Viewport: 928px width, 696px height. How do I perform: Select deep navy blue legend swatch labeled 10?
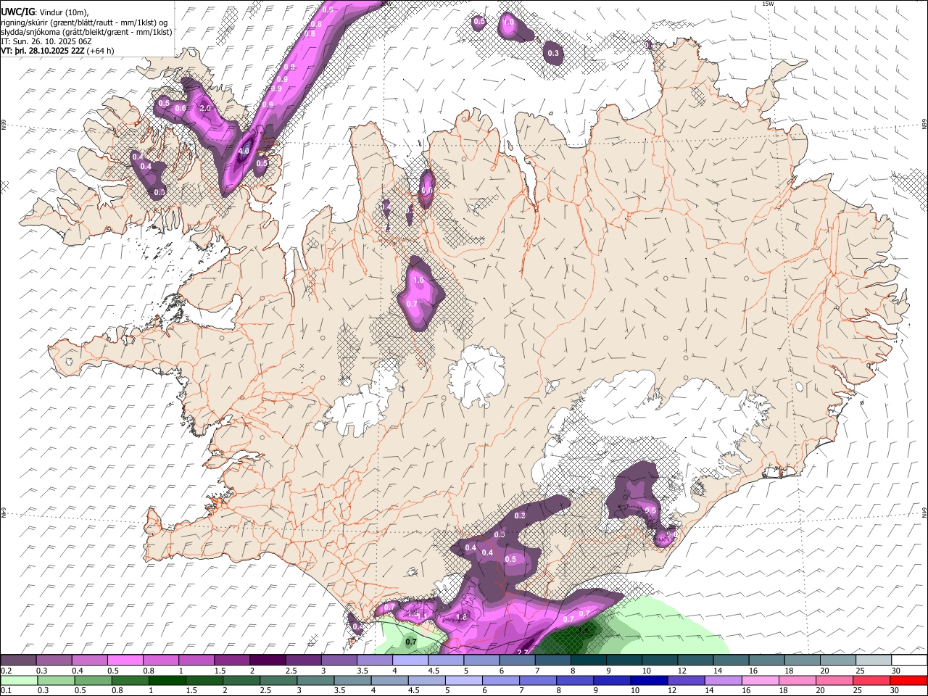pyautogui.click(x=648, y=680)
